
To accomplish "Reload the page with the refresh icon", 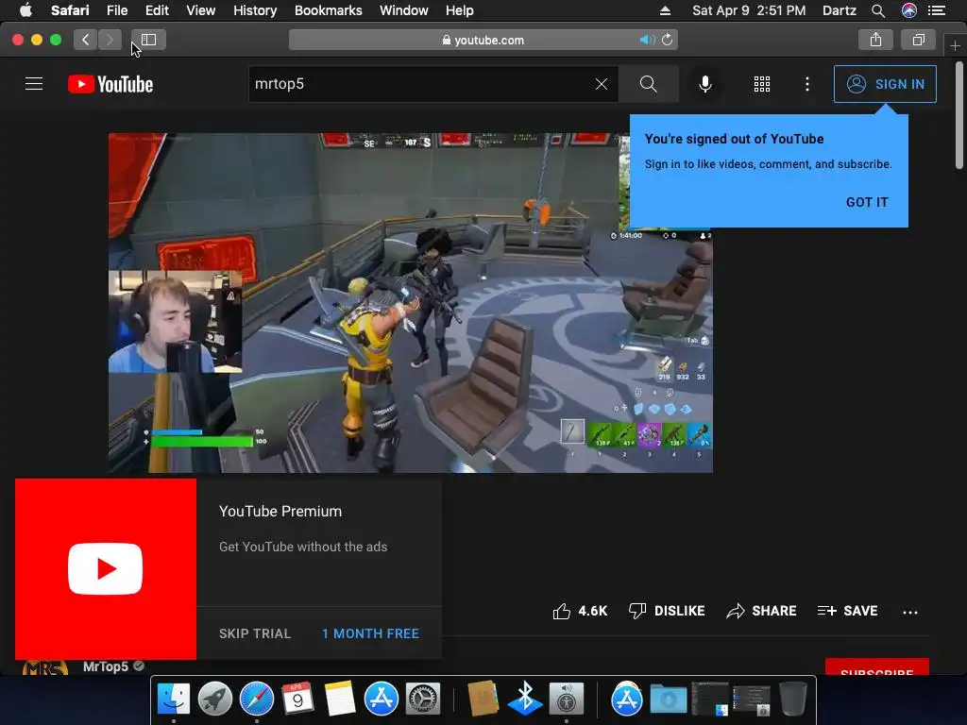I will tap(668, 40).
